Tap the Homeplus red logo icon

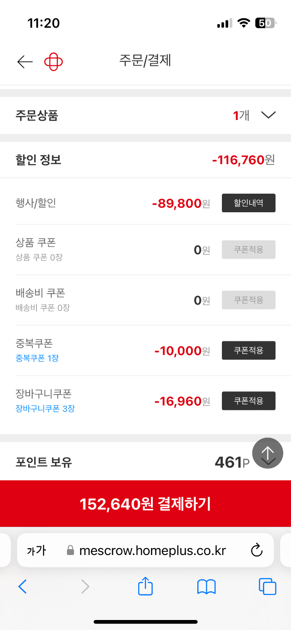(53, 61)
